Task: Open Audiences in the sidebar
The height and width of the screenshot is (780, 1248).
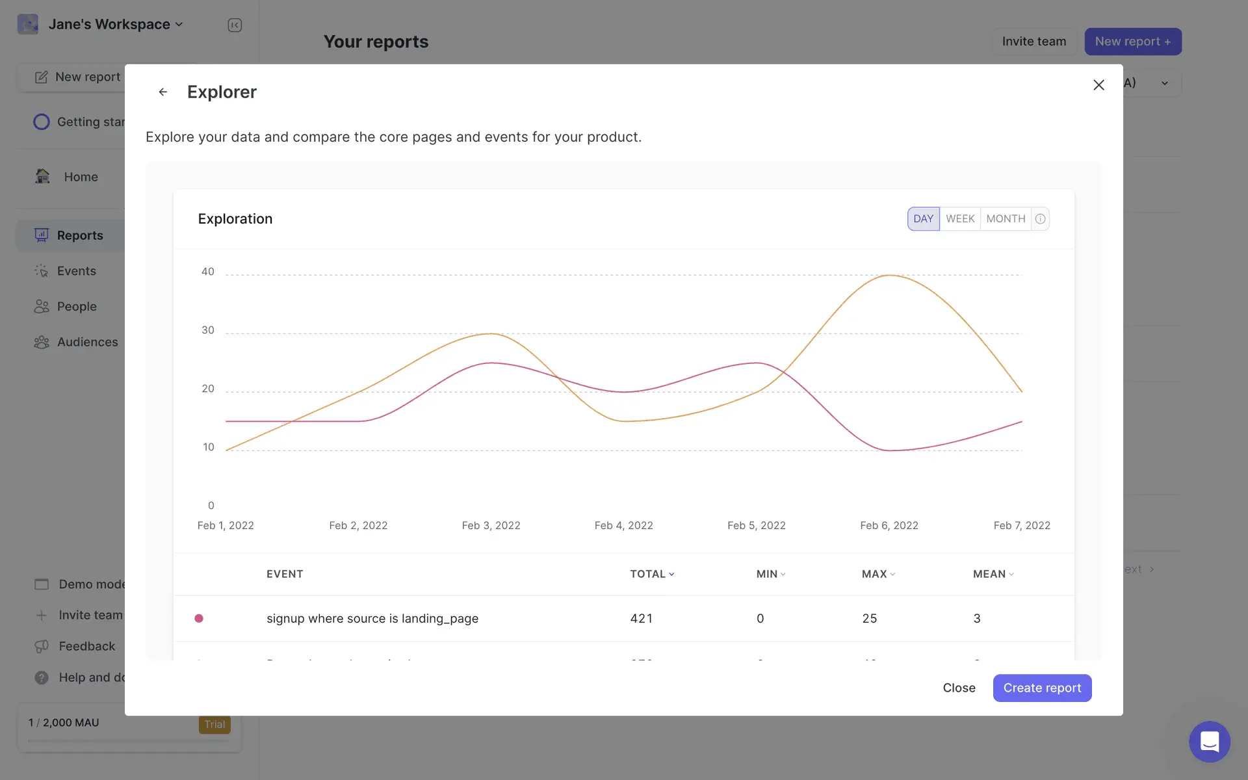Action: [x=87, y=342]
